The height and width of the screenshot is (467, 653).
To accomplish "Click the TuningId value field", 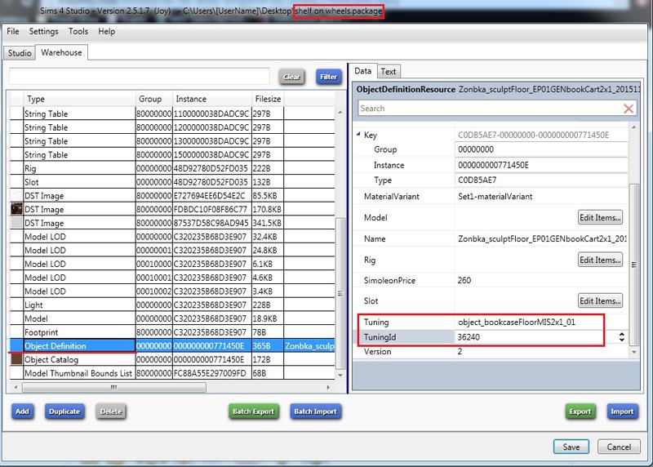I will 531,336.
